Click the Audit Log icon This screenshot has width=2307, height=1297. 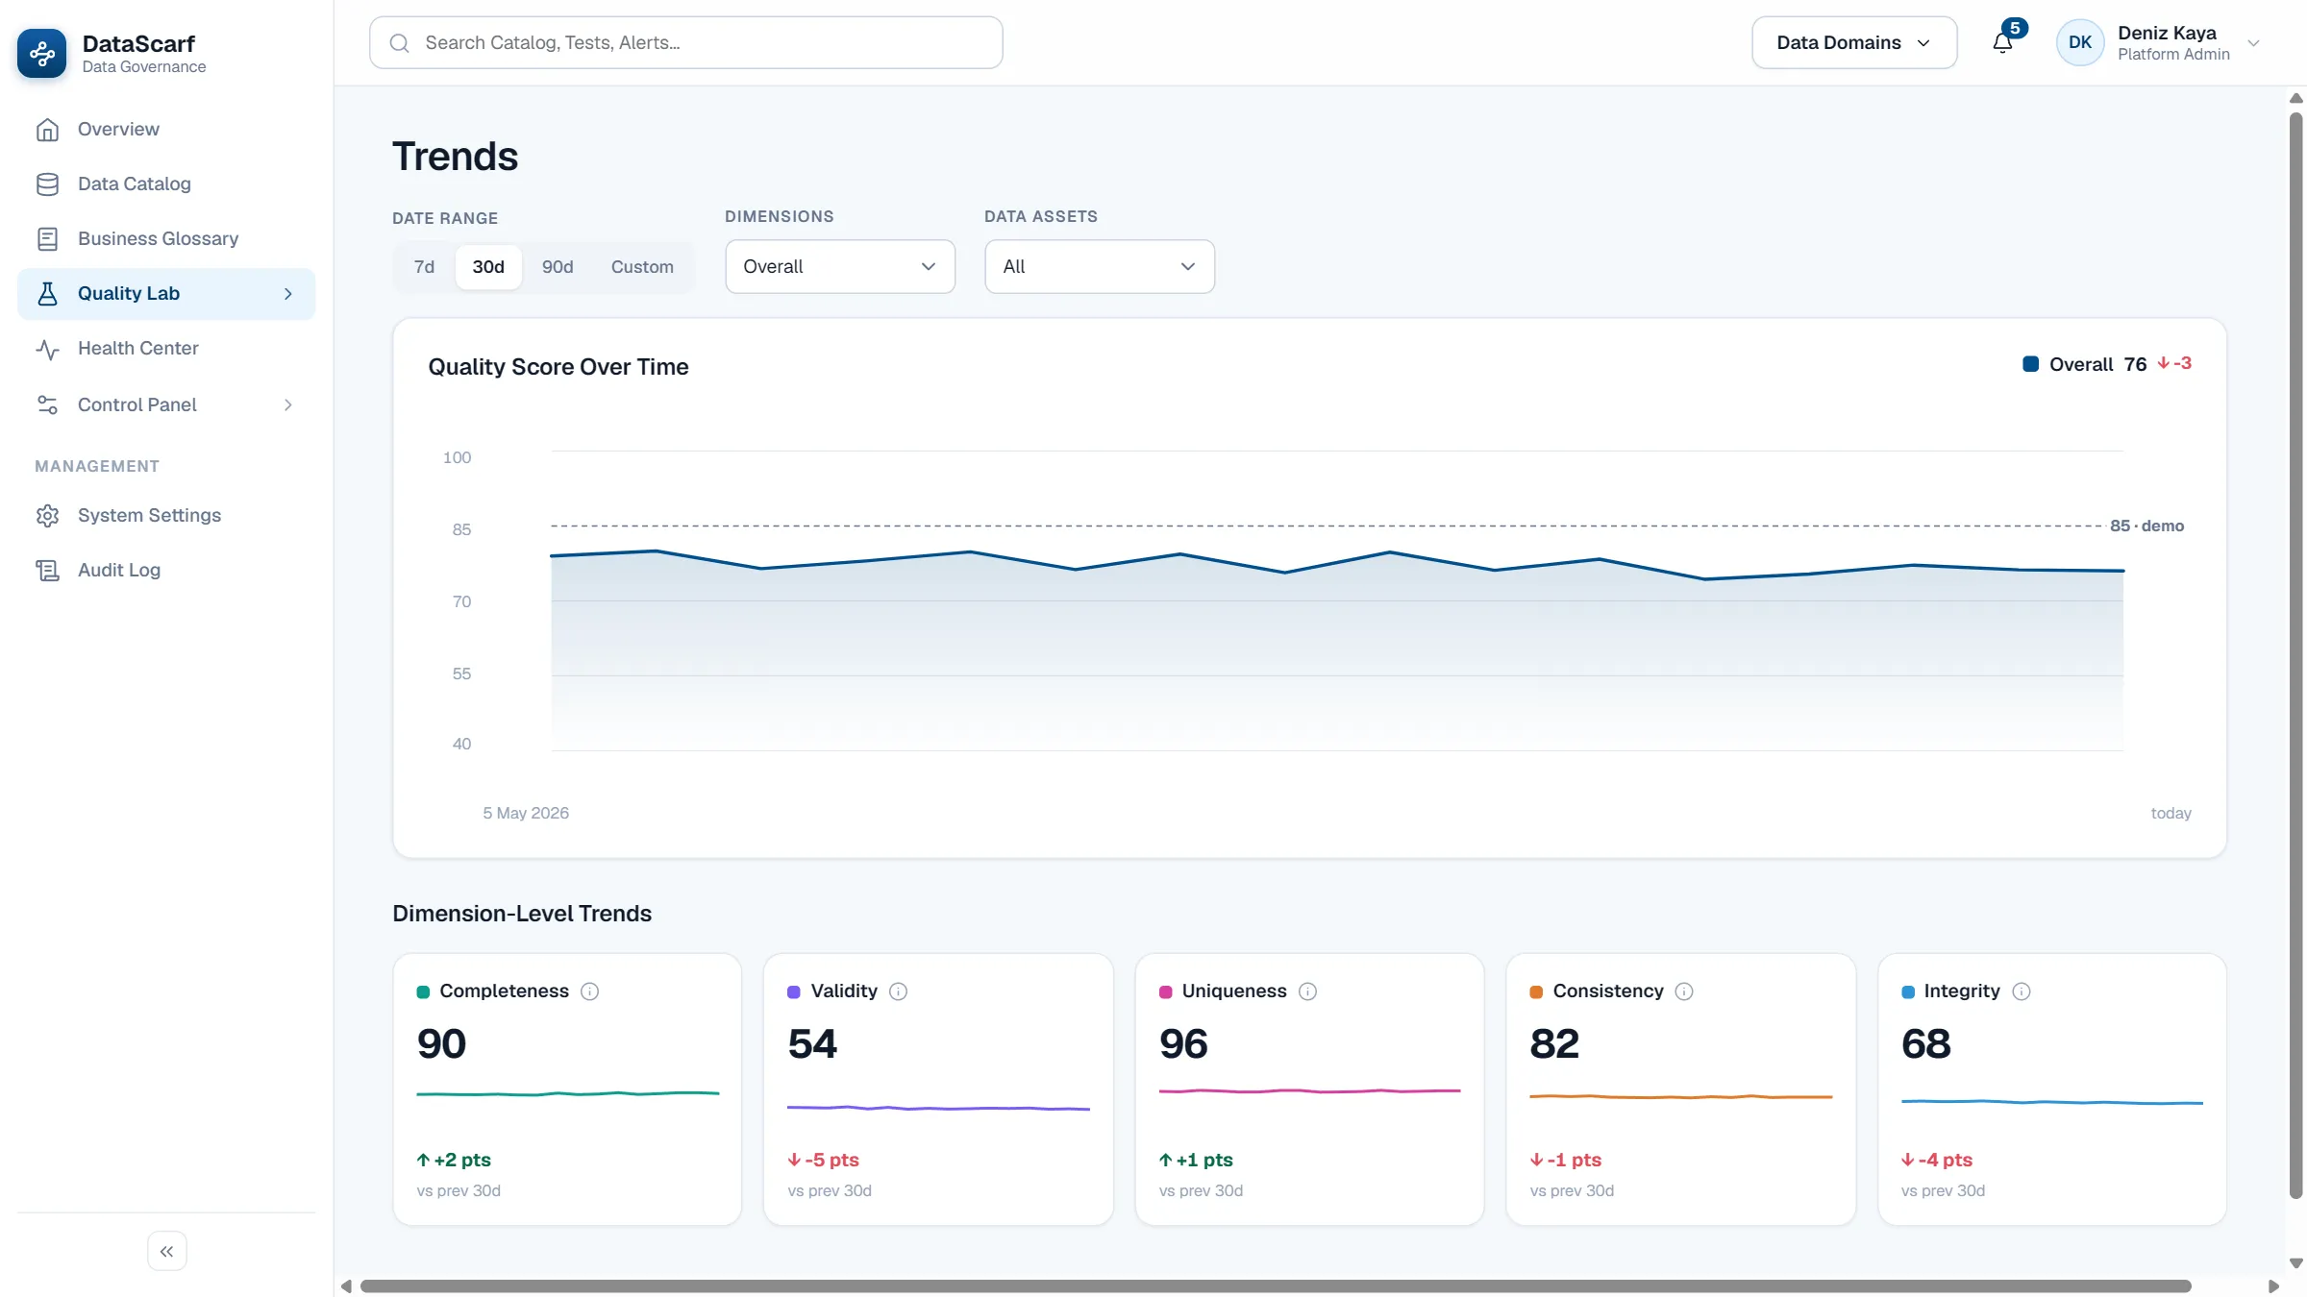click(x=47, y=571)
